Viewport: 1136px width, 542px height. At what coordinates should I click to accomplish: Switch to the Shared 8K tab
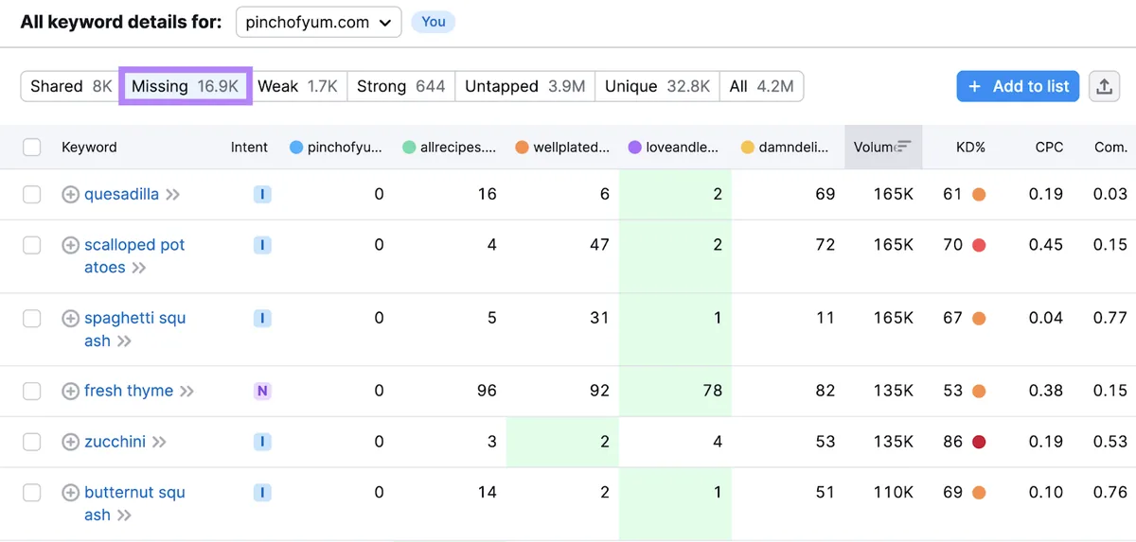71,86
